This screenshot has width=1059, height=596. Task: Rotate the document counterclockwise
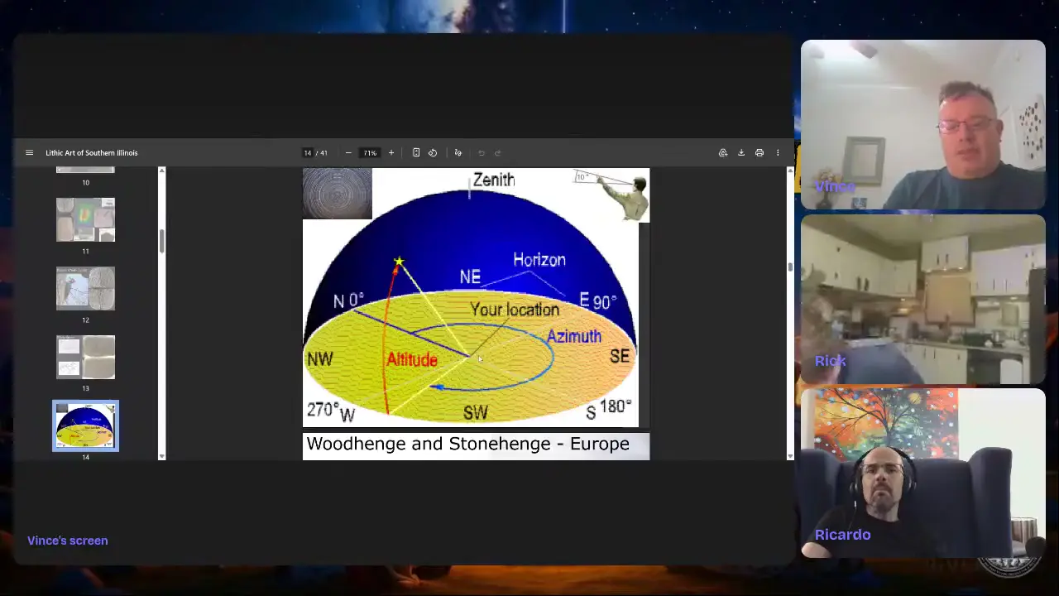tap(433, 152)
